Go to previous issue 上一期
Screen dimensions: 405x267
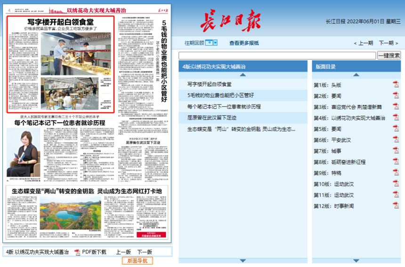(364, 43)
